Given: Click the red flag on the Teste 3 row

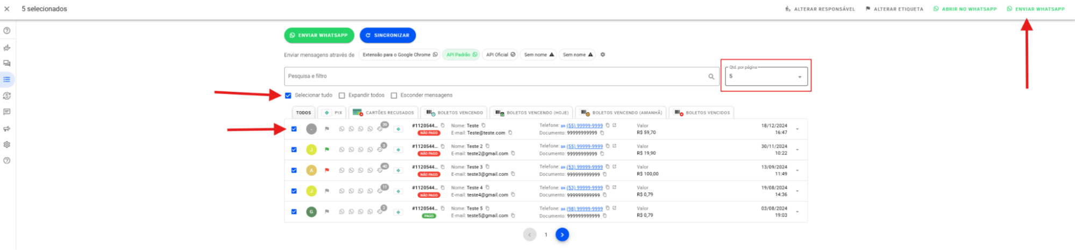Looking at the screenshot, I should (x=327, y=170).
